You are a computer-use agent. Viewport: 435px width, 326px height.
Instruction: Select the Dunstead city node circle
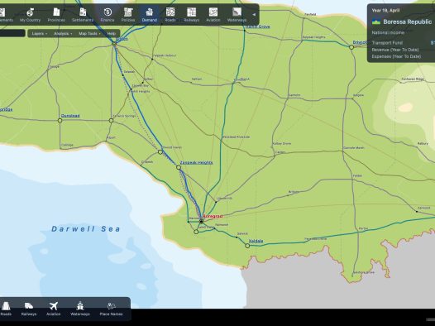pos(60,121)
